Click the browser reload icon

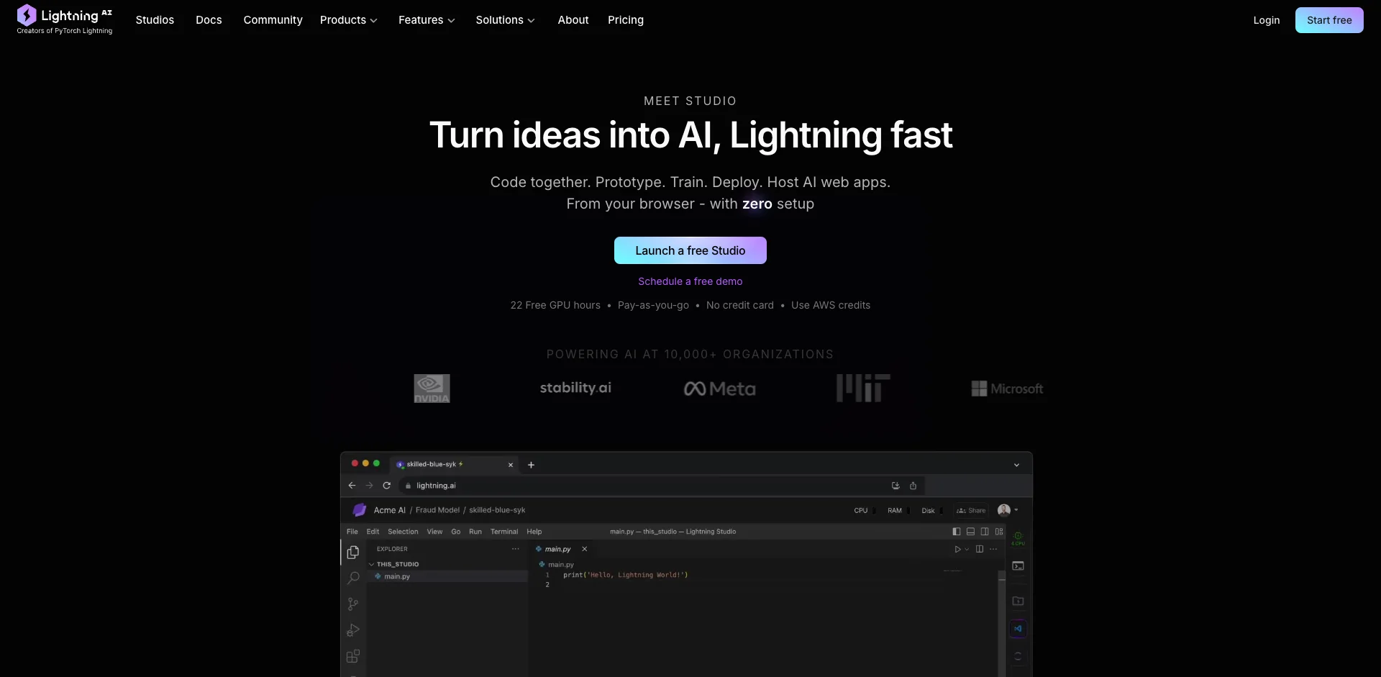coord(386,486)
